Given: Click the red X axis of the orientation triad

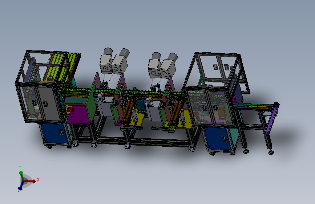Looking at the screenshot, I should click(x=30, y=181).
